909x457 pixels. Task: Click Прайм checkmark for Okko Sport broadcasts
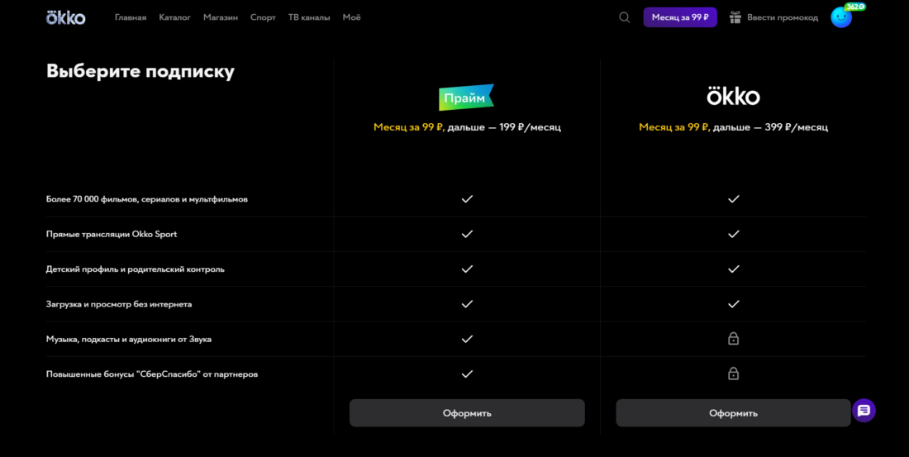coord(467,234)
